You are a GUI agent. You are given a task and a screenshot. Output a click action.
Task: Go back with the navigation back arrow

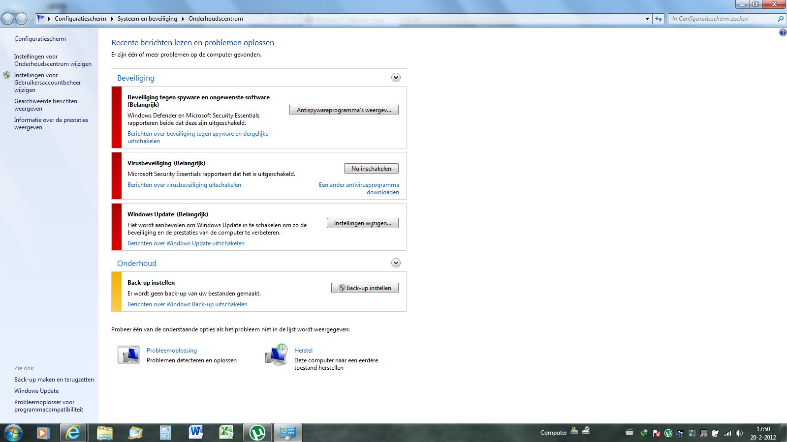pos(8,19)
